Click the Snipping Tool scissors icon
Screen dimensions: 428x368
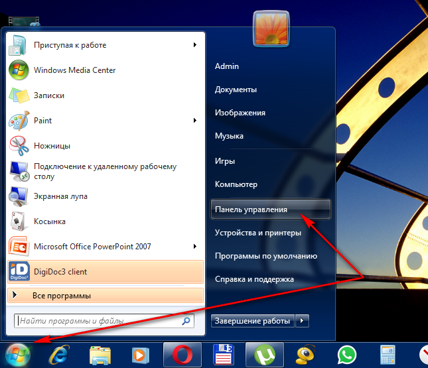(19, 146)
